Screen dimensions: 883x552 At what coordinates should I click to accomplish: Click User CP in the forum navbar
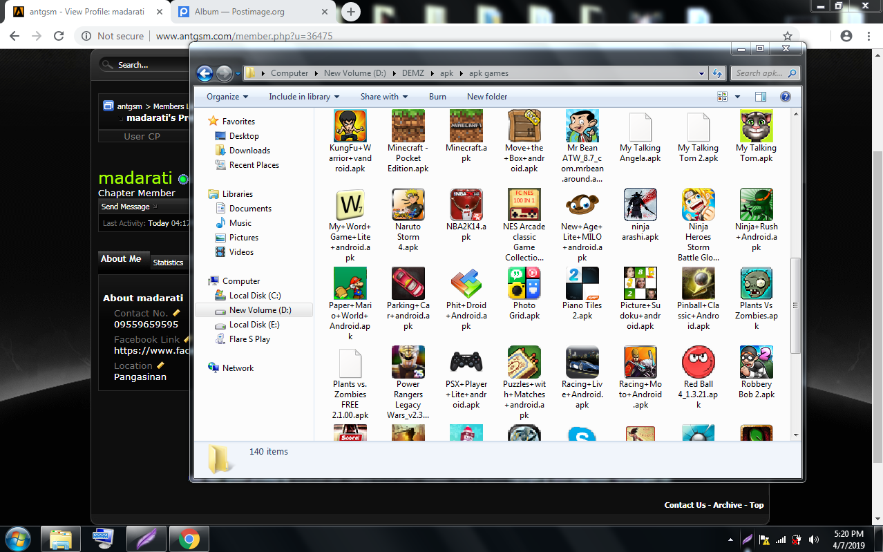coord(142,136)
